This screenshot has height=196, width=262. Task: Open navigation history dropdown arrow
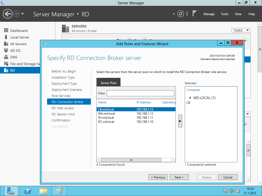(23, 14)
